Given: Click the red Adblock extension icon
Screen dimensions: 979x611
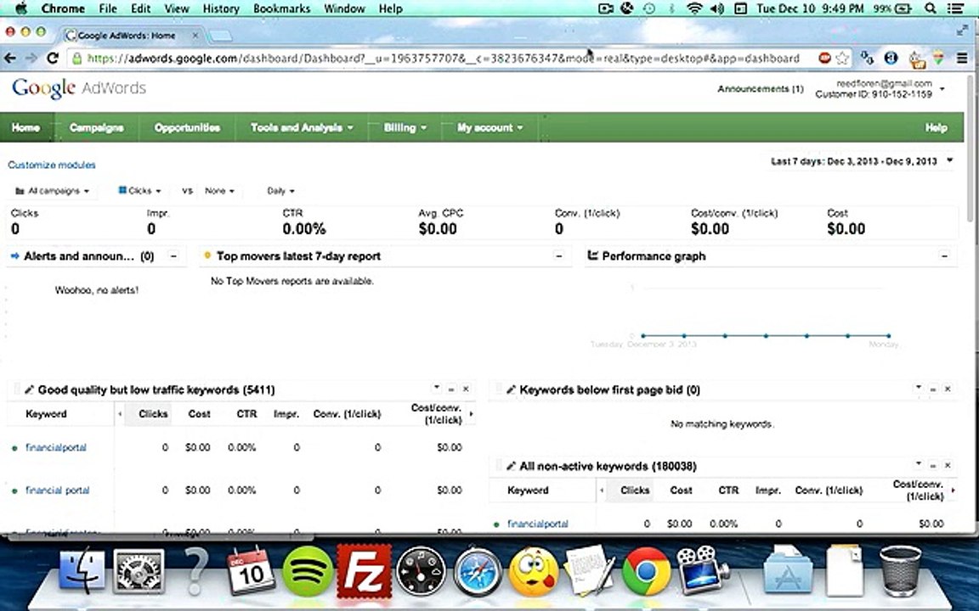Looking at the screenshot, I should pos(824,58).
